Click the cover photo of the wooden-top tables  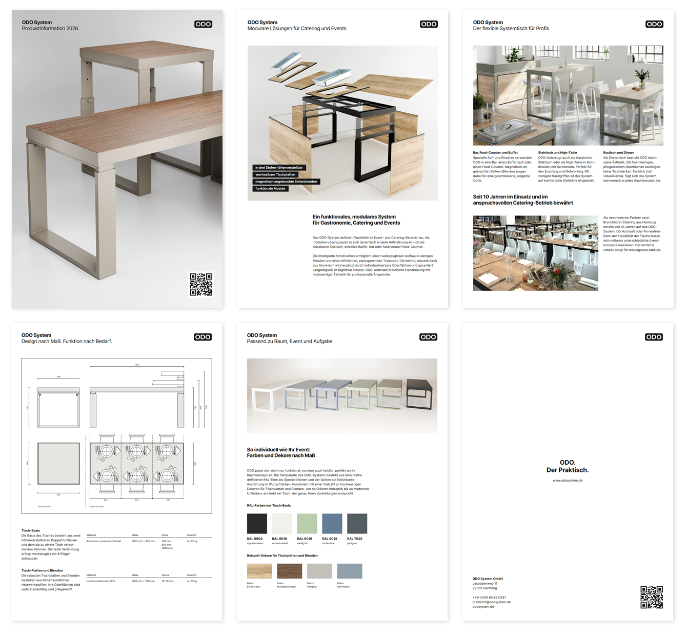tap(117, 159)
